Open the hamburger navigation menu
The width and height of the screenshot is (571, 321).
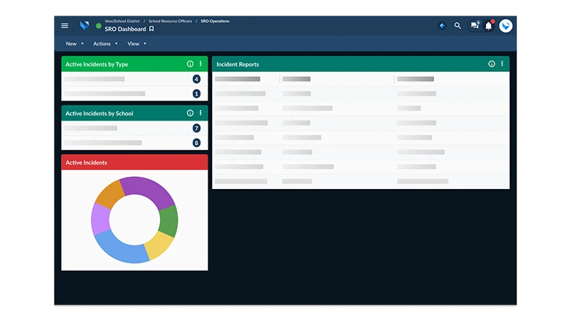point(65,26)
